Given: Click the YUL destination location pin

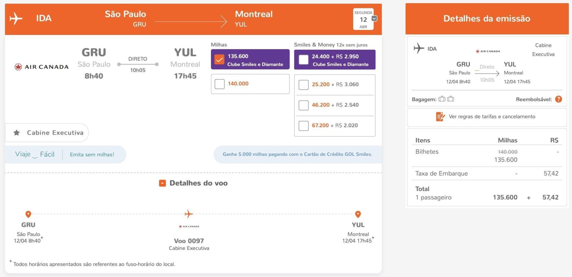Looking at the screenshot, I should 358,214.
